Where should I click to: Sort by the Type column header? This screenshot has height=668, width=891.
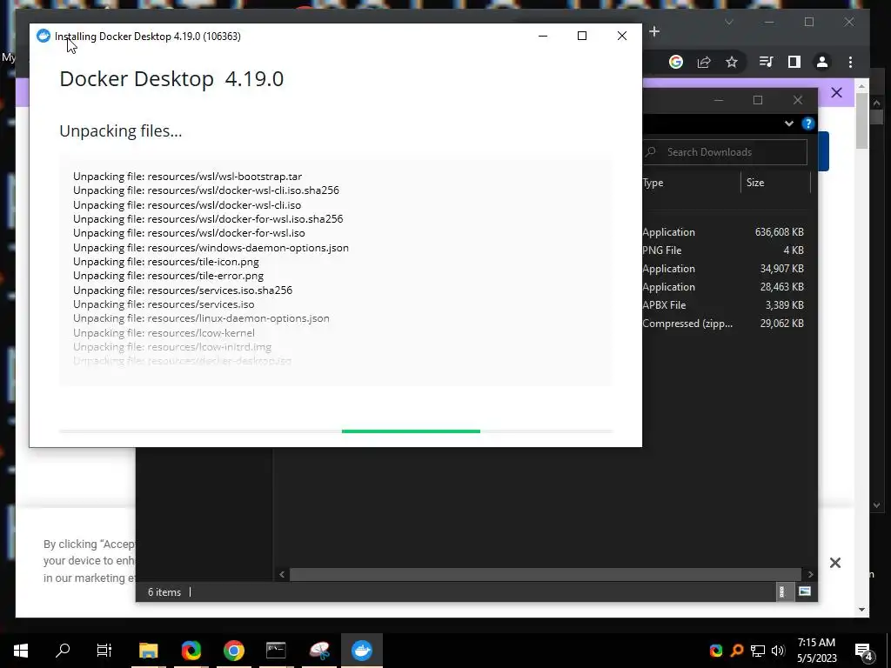tap(653, 183)
